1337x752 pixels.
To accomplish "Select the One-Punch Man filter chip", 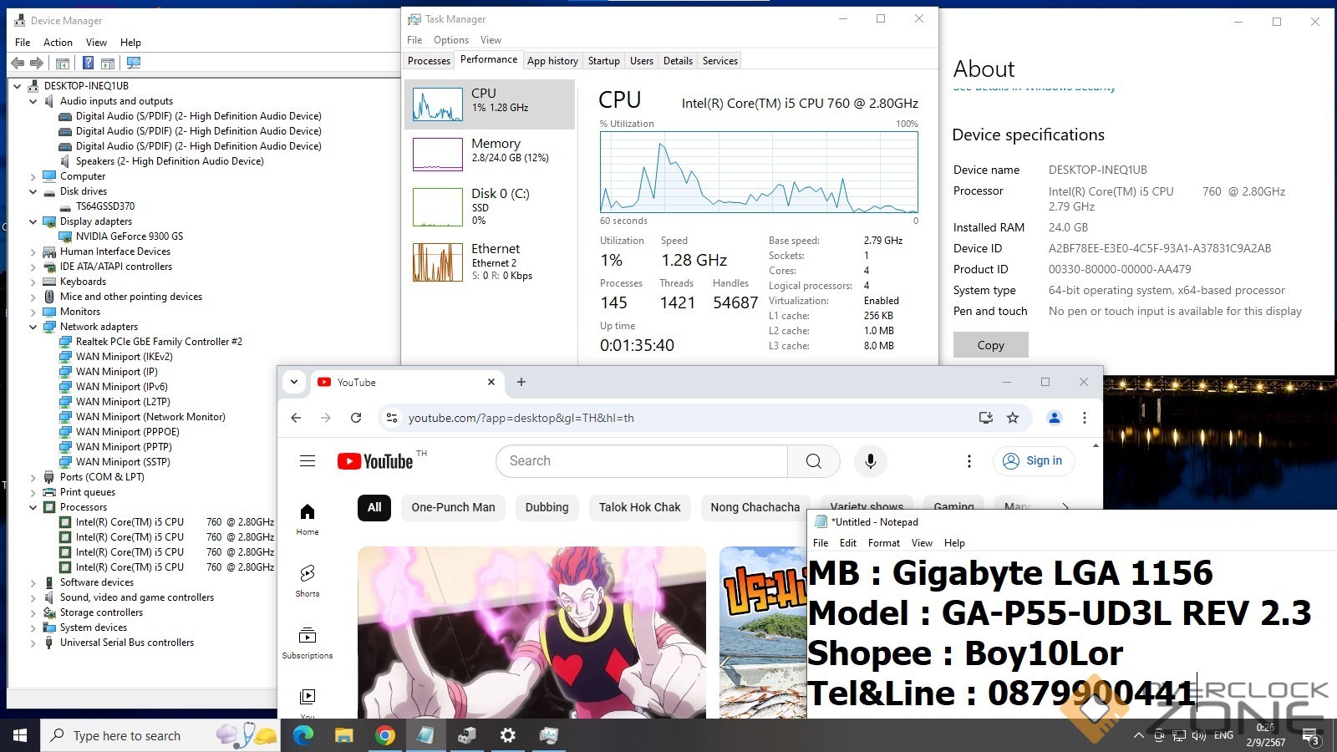I will coord(453,507).
